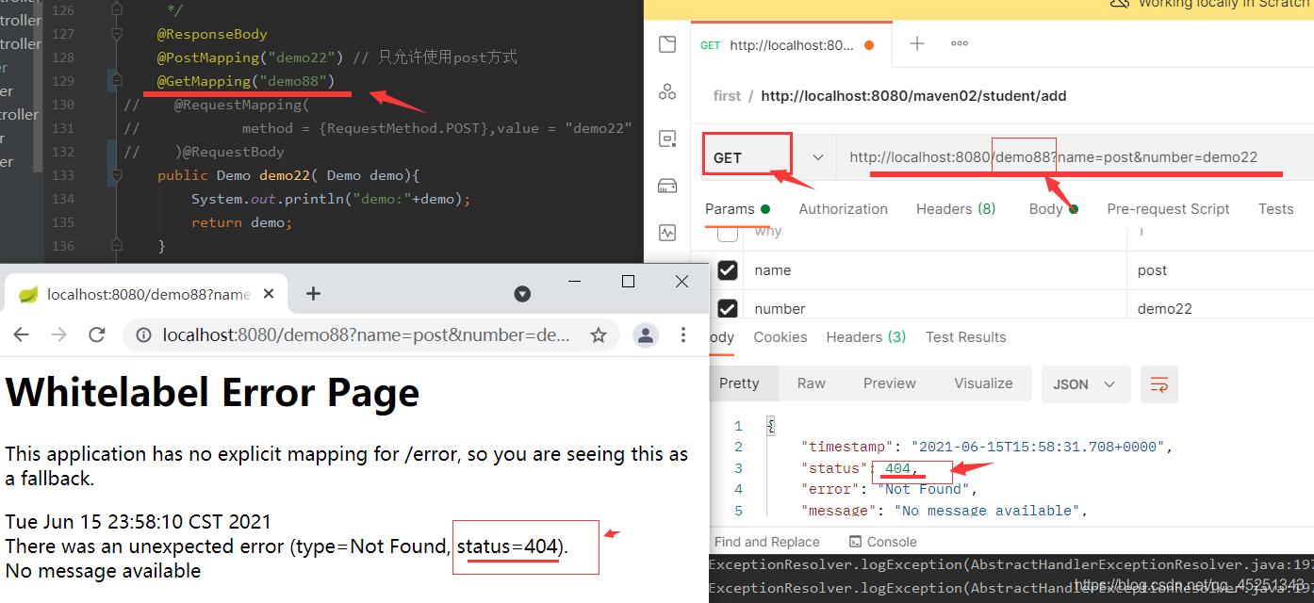Click the Chrome address bar
This screenshot has height=603, width=1314.
click(x=370, y=334)
